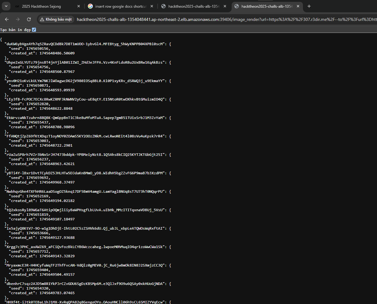The height and width of the screenshot is (304, 377).
Task: Click the seed value 1745659692
Action: coord(38,178)
